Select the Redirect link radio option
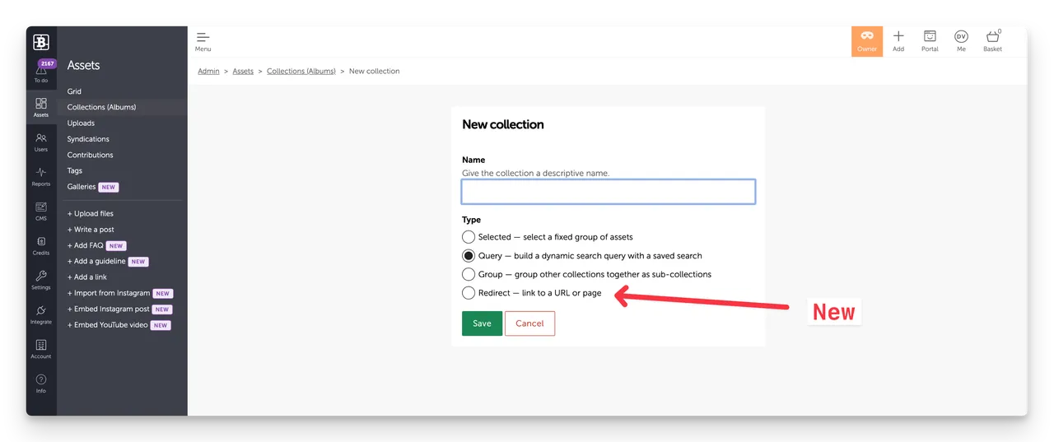The image size is (1054, 442). (469, 293)
